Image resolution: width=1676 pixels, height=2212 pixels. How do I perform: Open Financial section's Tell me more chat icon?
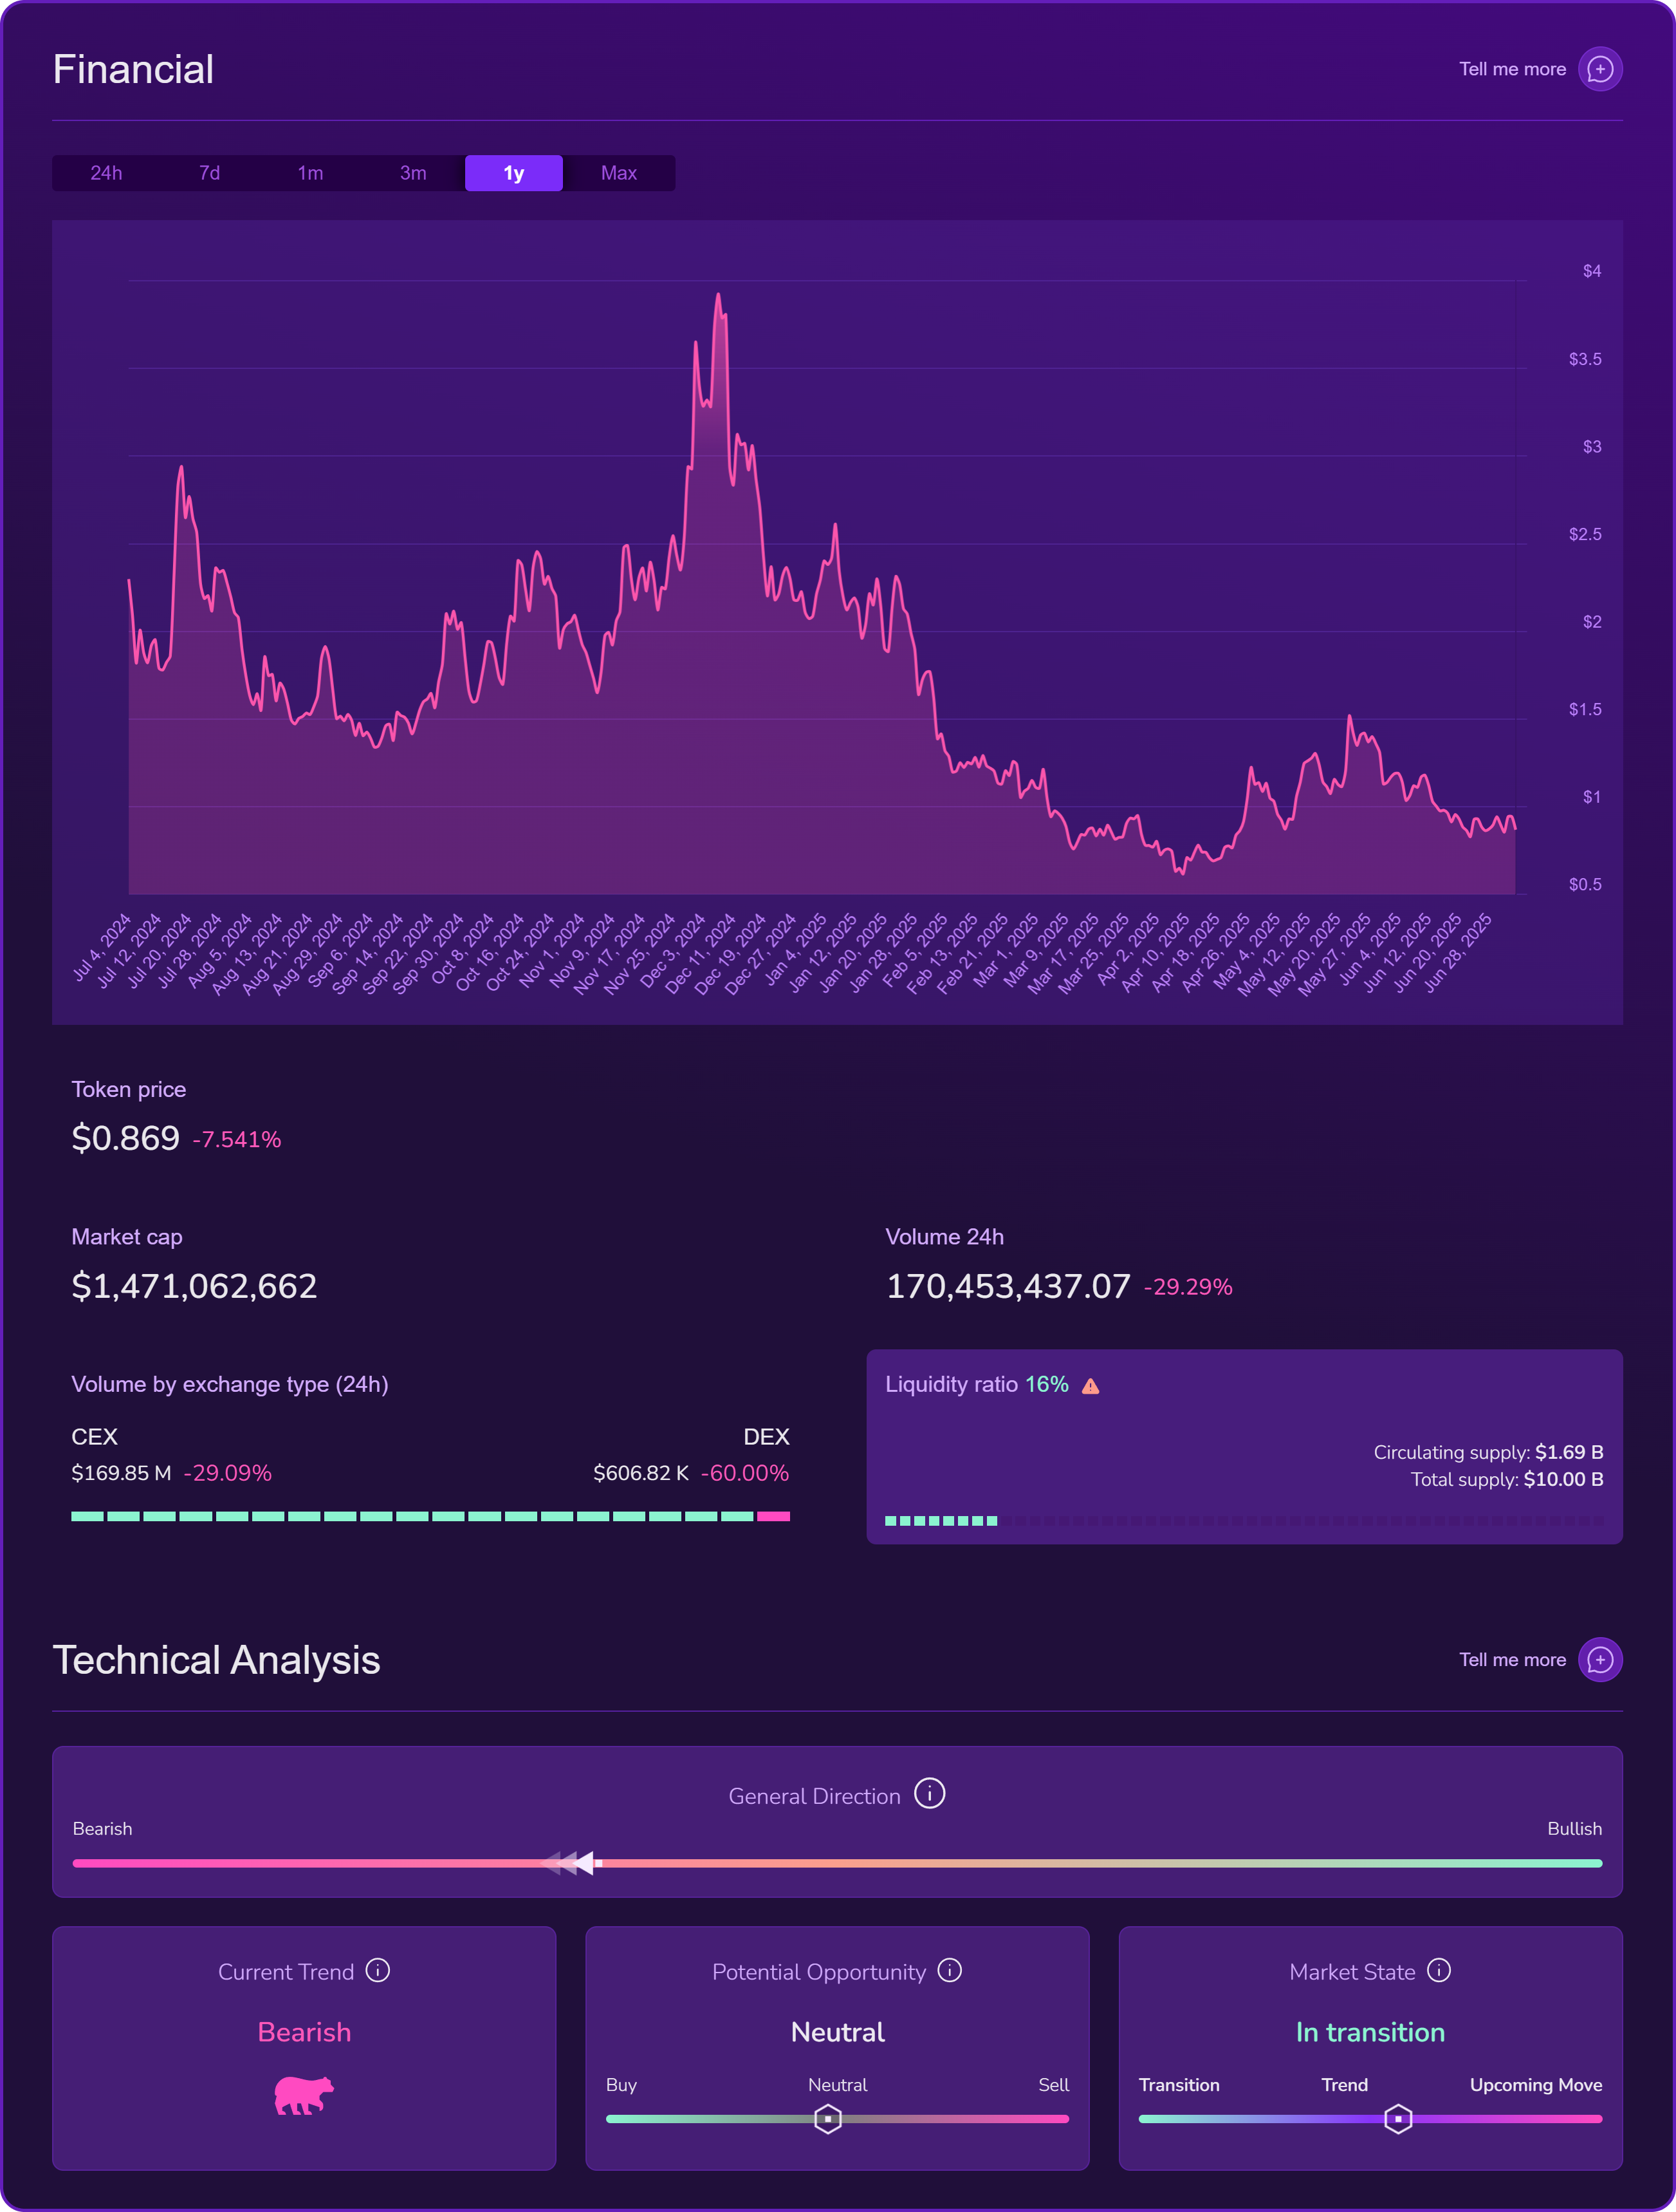point(1599,69)
